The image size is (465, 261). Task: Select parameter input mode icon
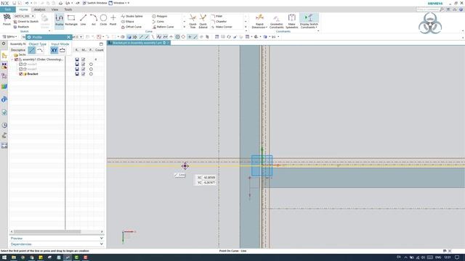coord(62,50)
